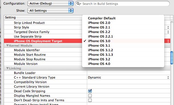The image size is (174, 105).
Task: Click the Show popup arrows
Action: tap(71, 11)
